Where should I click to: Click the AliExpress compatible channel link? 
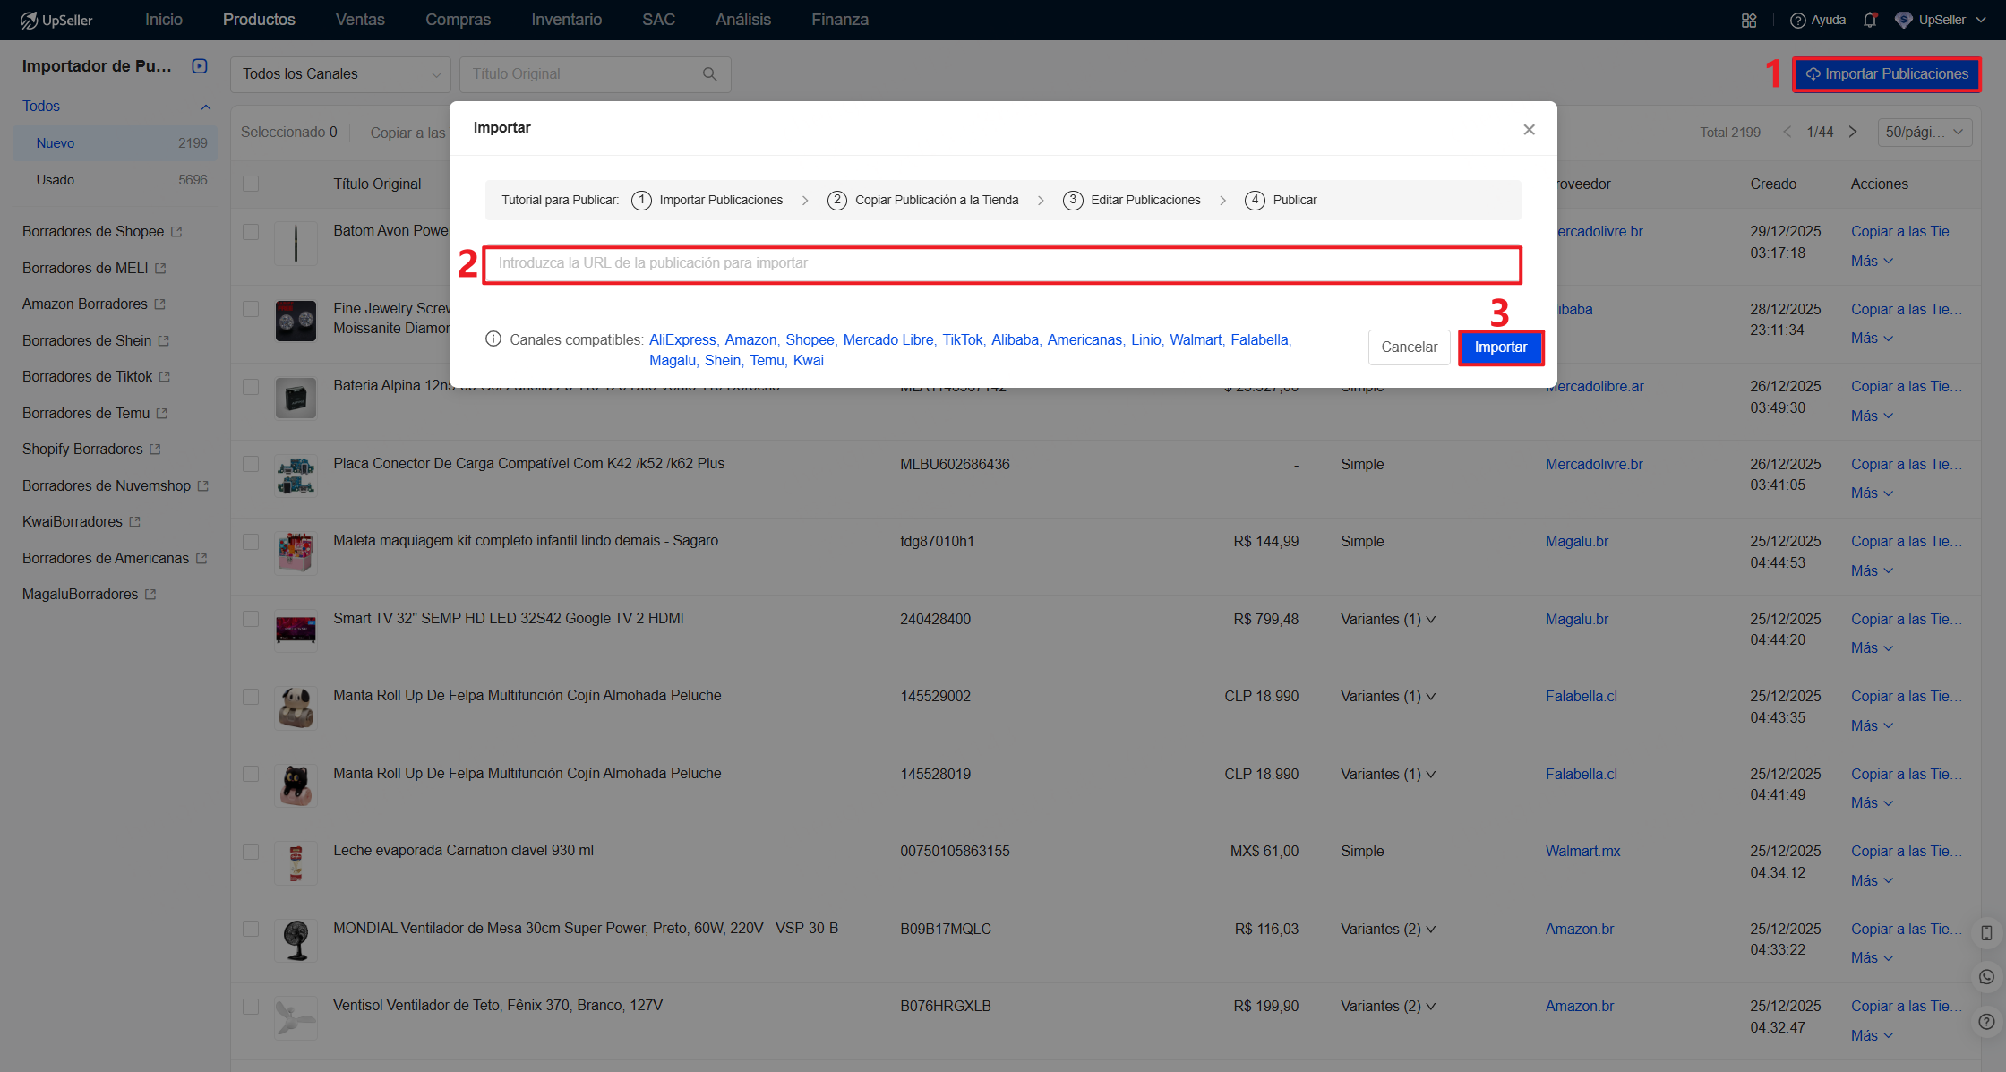pyautogui.click(x=682, y=339)
